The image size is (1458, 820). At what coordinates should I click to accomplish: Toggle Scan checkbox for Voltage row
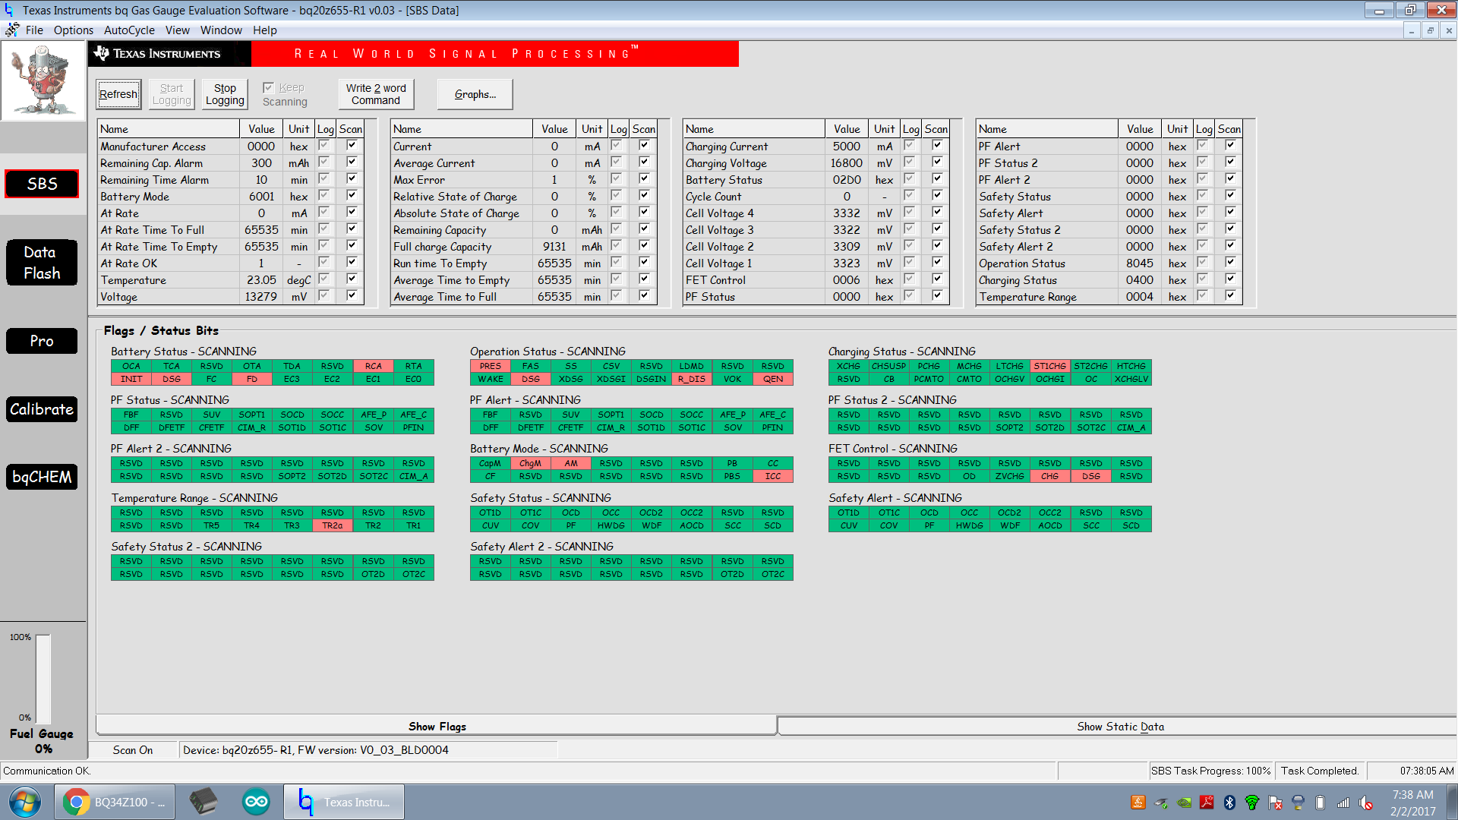point(352,295)
